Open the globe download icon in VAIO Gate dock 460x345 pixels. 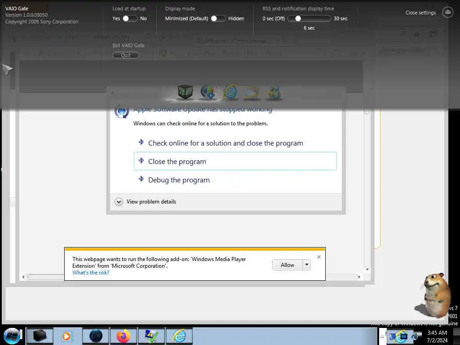click(x=208, y=92)
